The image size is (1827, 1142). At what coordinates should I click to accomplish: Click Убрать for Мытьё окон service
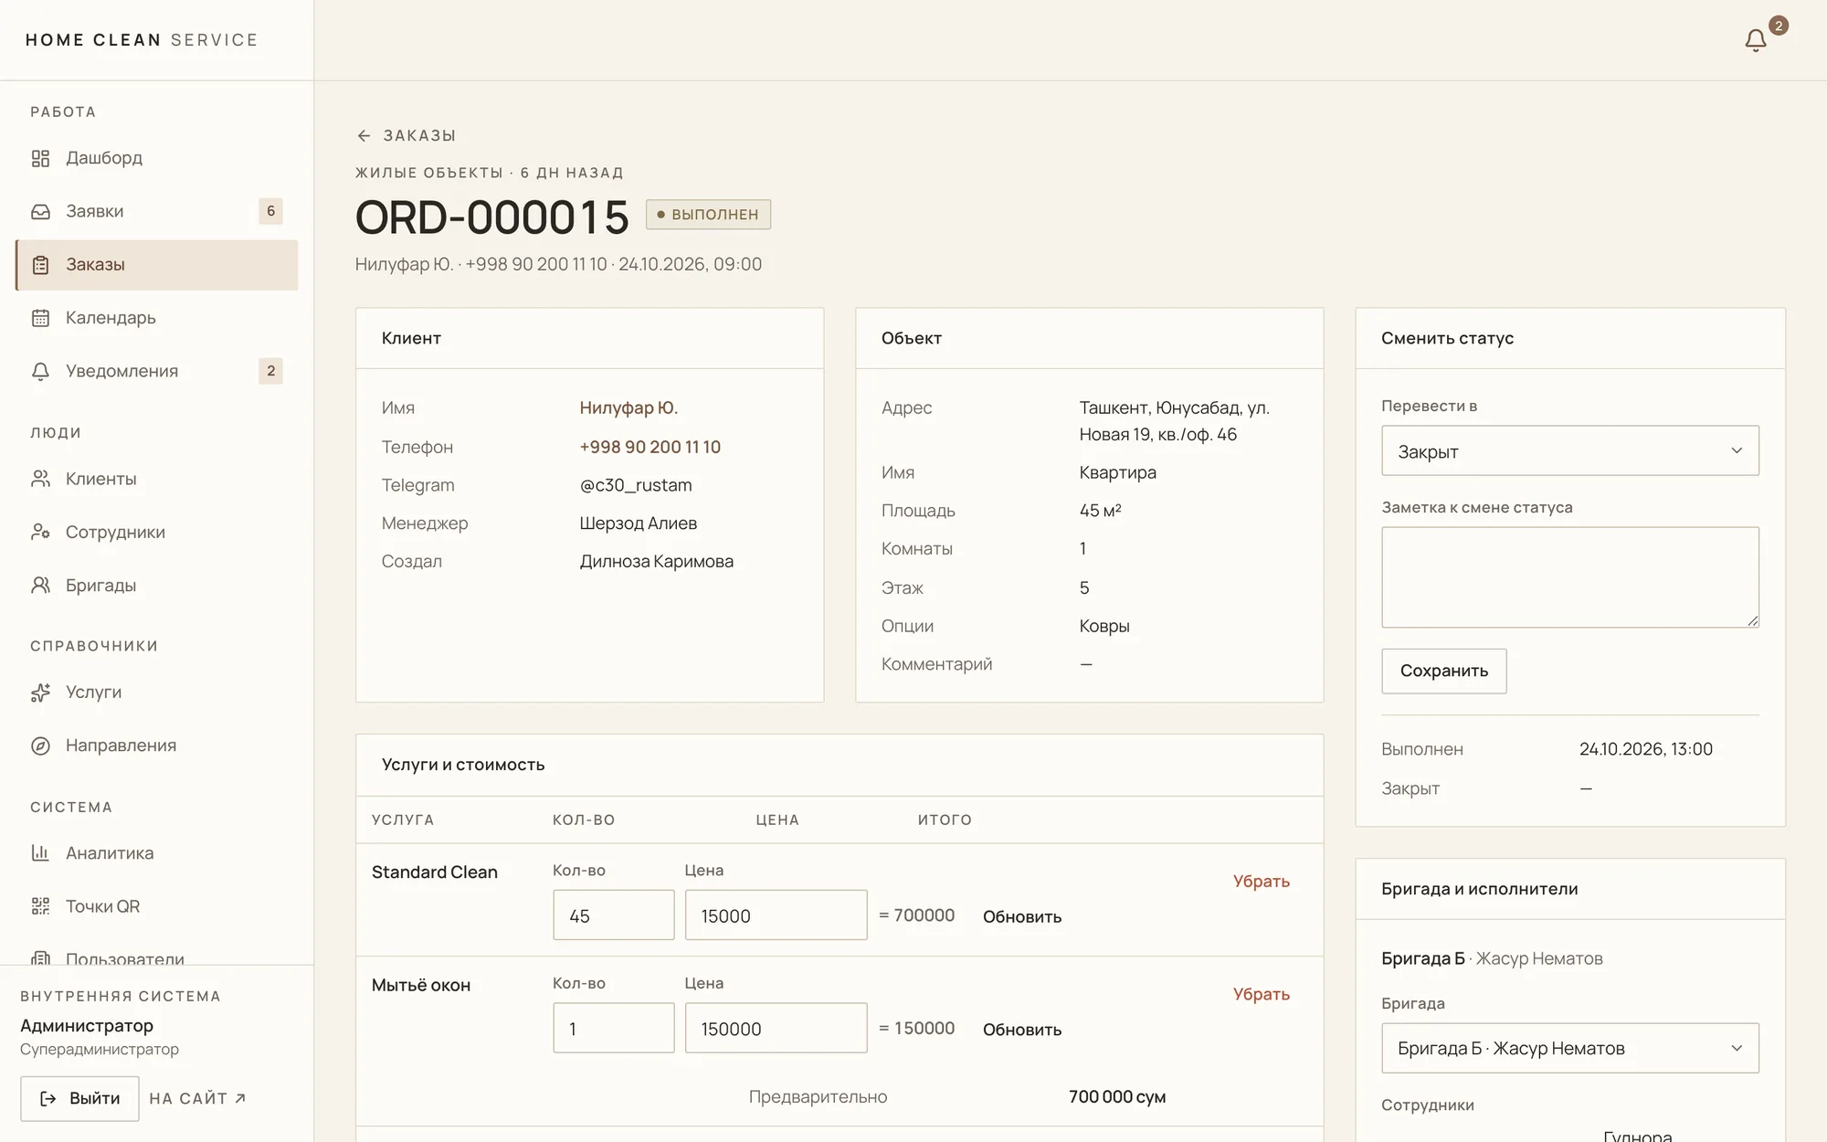[1261, 994]
